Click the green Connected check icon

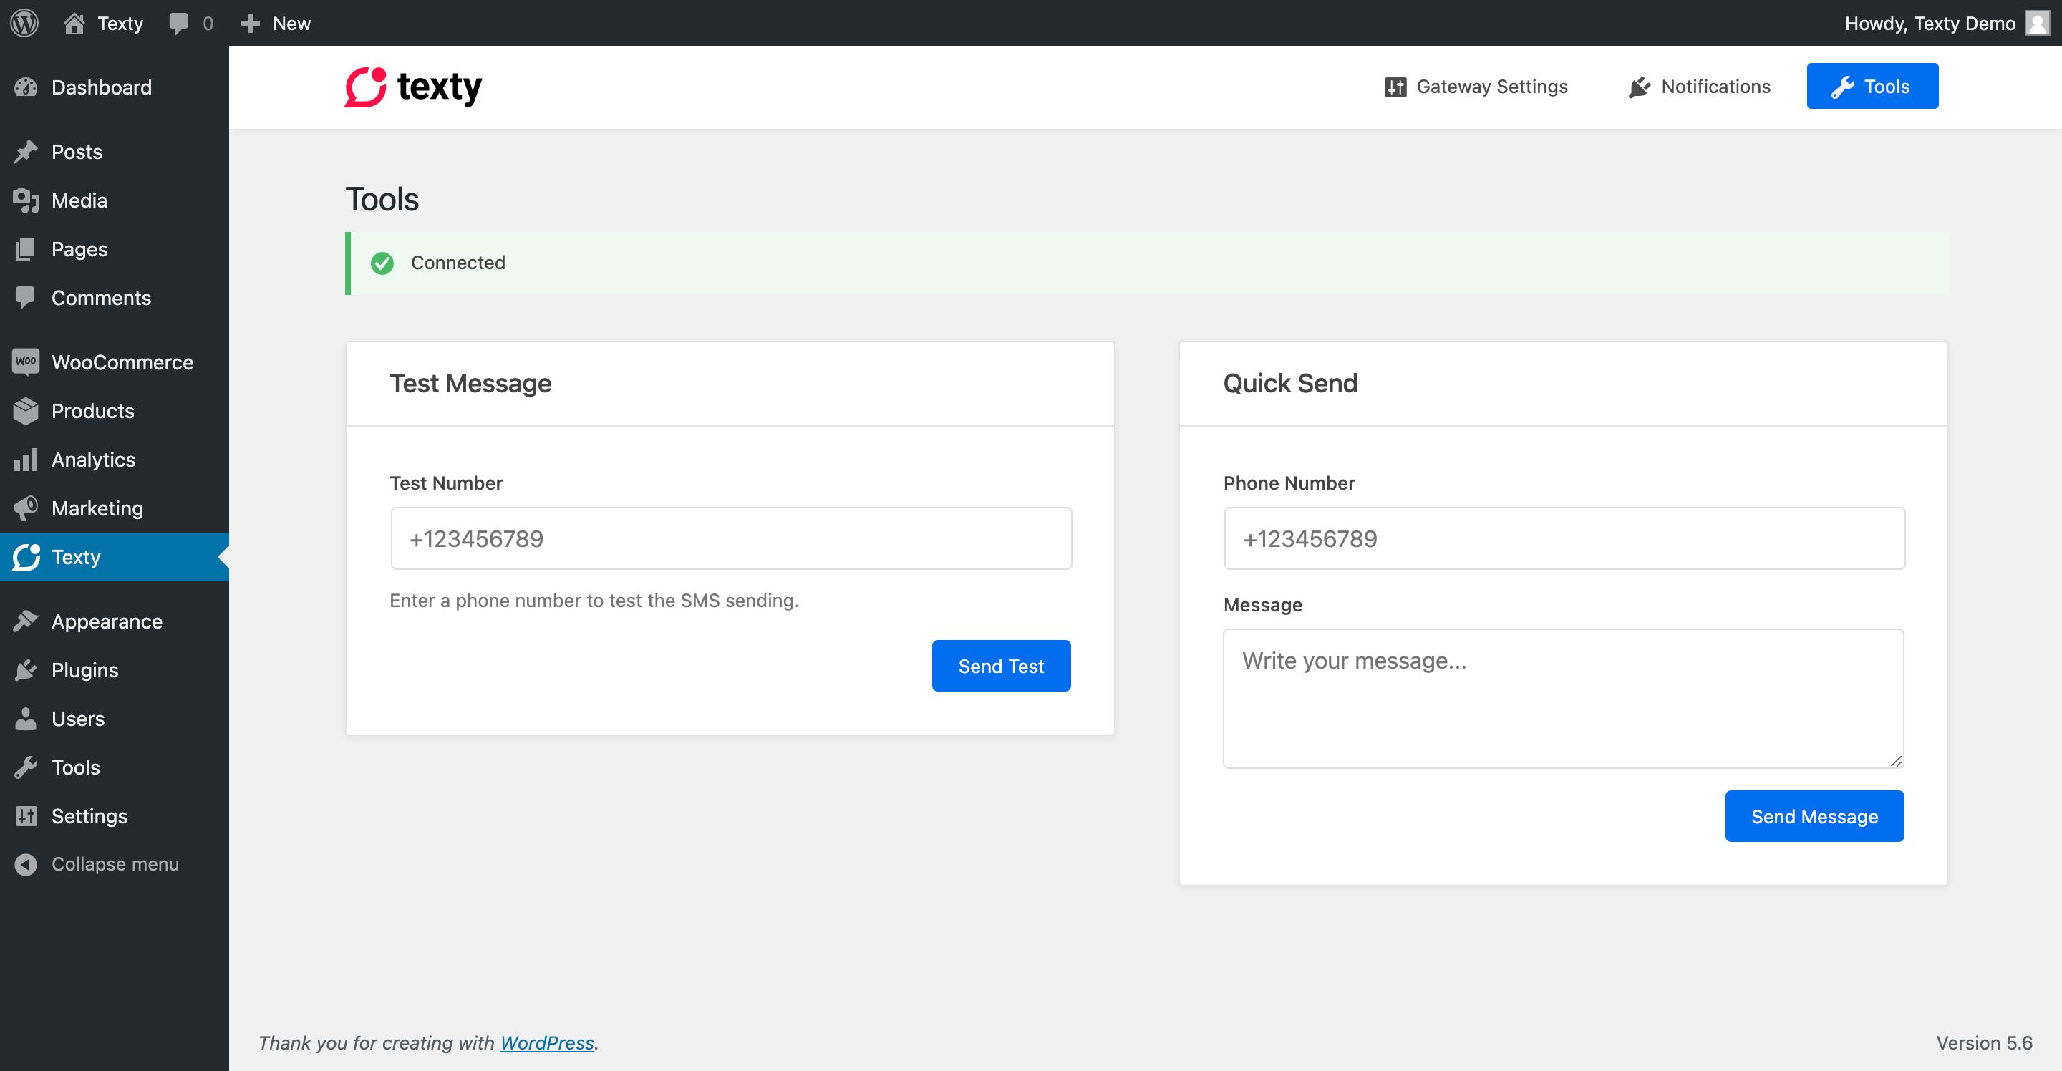[382, 263]
